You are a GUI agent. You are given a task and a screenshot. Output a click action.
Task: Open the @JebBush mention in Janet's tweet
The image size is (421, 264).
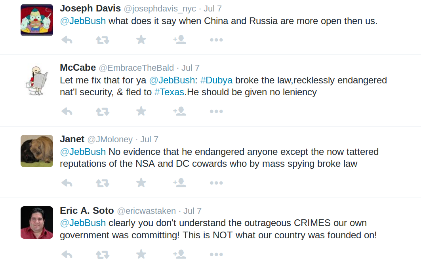click(x=83, y=152)
